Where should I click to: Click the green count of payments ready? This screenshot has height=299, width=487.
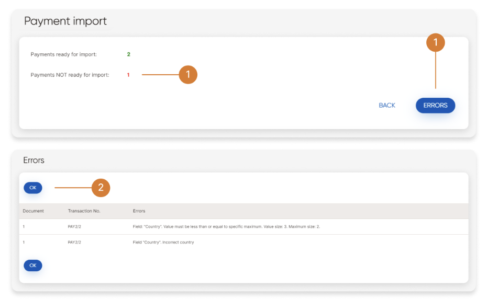[x=128, y=54]
